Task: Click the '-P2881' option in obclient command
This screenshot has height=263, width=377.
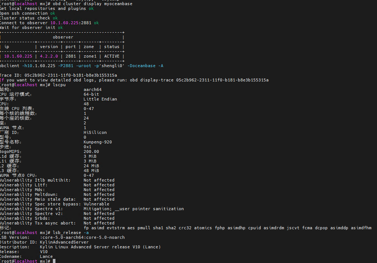Action: (66, 66)
